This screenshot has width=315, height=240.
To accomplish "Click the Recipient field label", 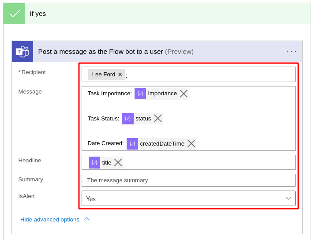I will (34, 72).
